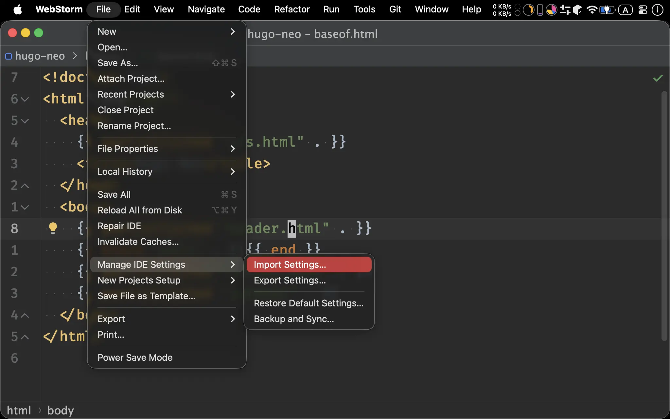Collapse the body tag fold arrow
This screenshot has height=419, width=670.
(25, 207)
